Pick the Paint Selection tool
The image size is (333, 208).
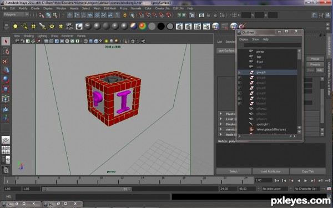tap(6, 61)
